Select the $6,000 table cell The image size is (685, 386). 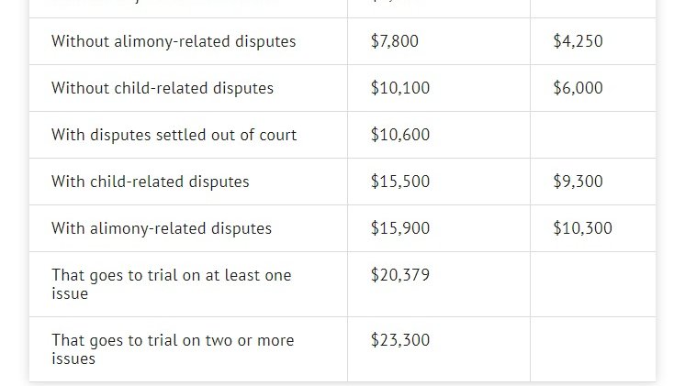[x=578, y=88]
